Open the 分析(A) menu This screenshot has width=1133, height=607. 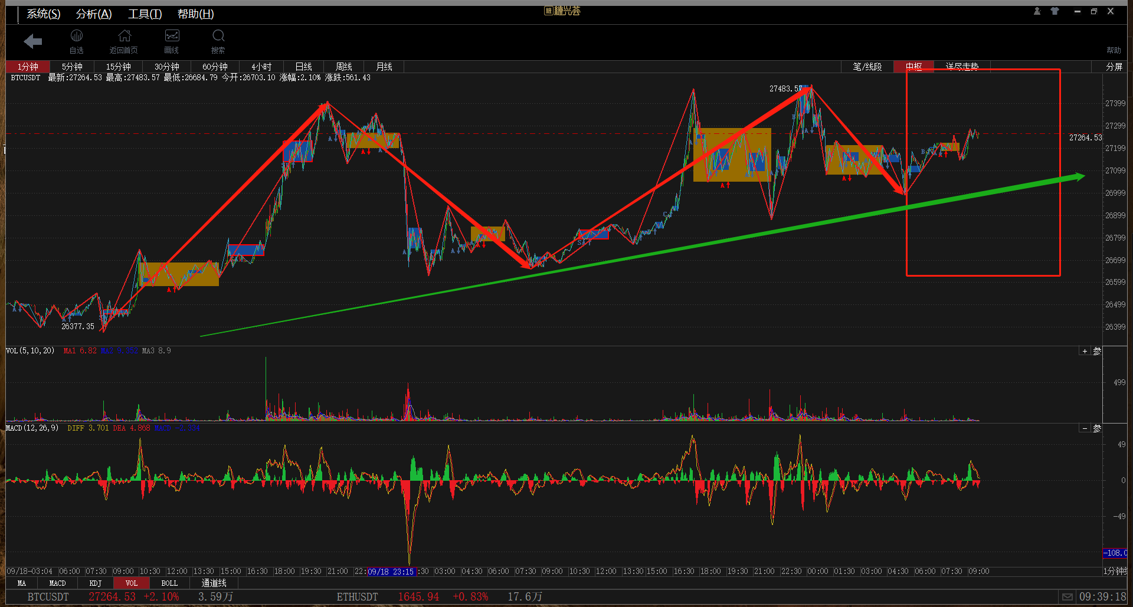[94, 14]
